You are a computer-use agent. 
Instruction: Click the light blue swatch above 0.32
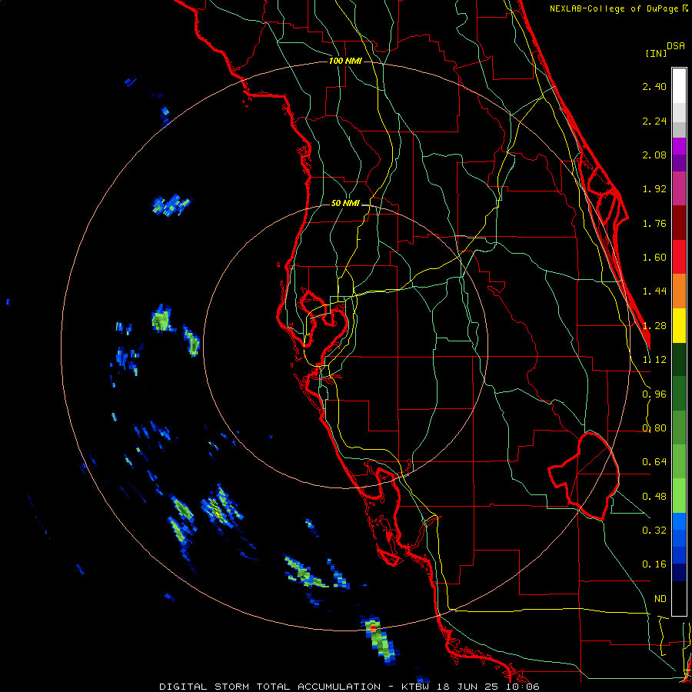679,521
